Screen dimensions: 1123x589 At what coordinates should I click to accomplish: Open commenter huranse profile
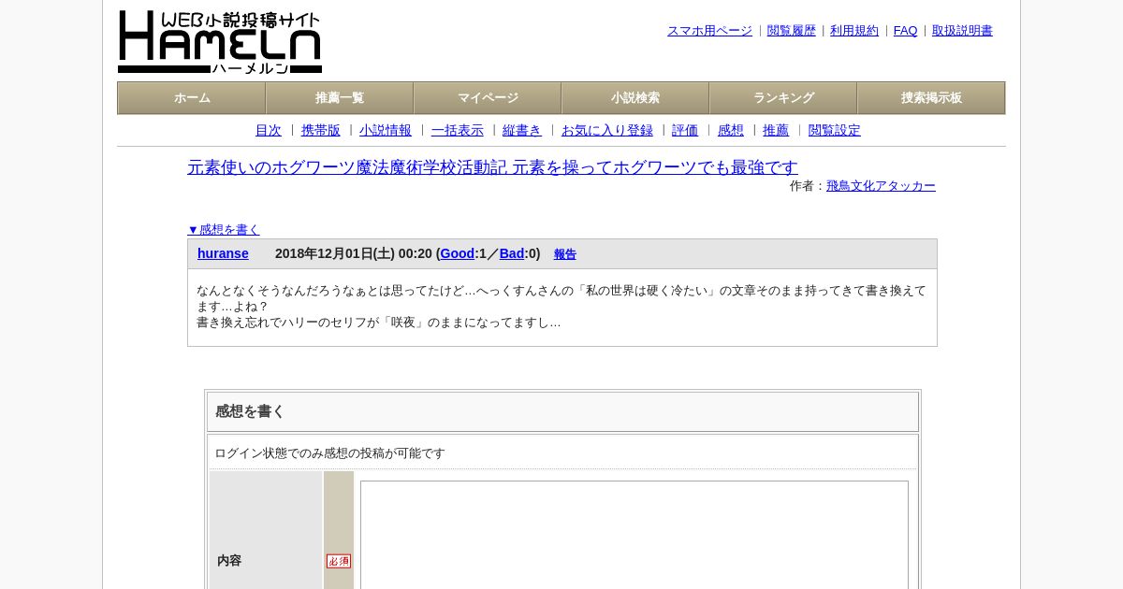pyautogui.click(x=223, y=253)
